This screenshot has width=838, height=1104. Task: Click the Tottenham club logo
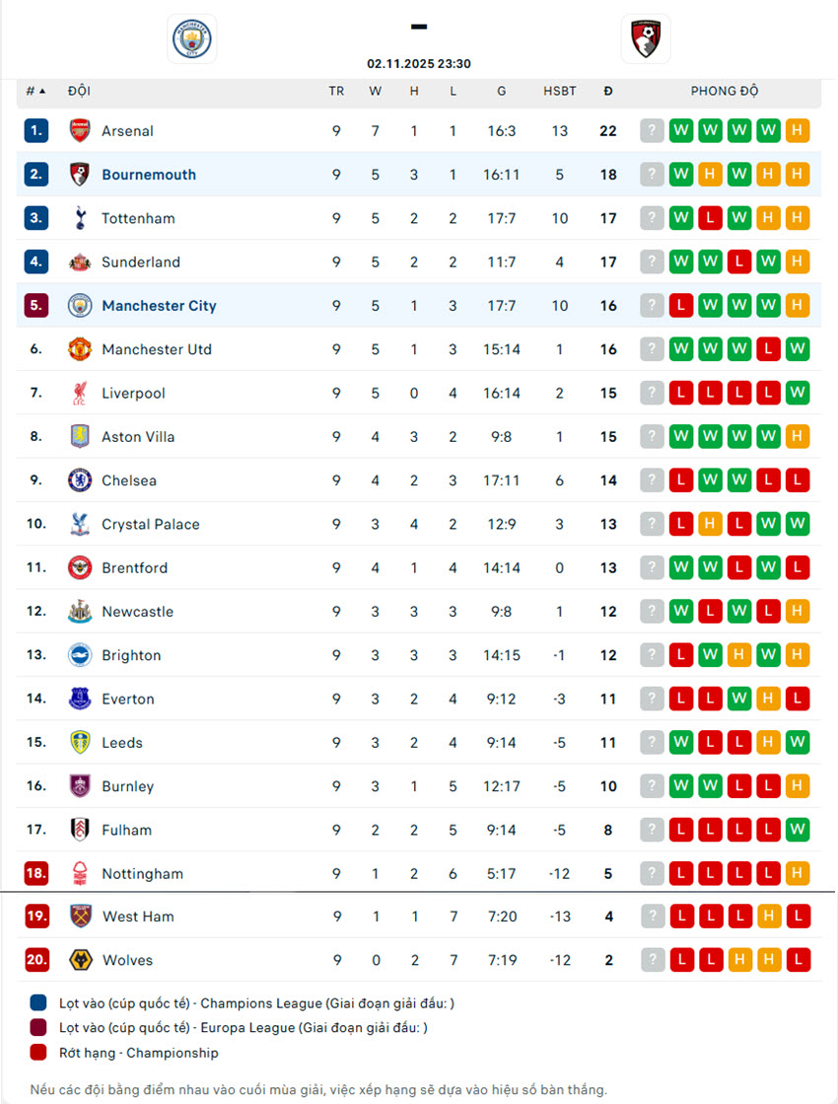tap(80, 218)
